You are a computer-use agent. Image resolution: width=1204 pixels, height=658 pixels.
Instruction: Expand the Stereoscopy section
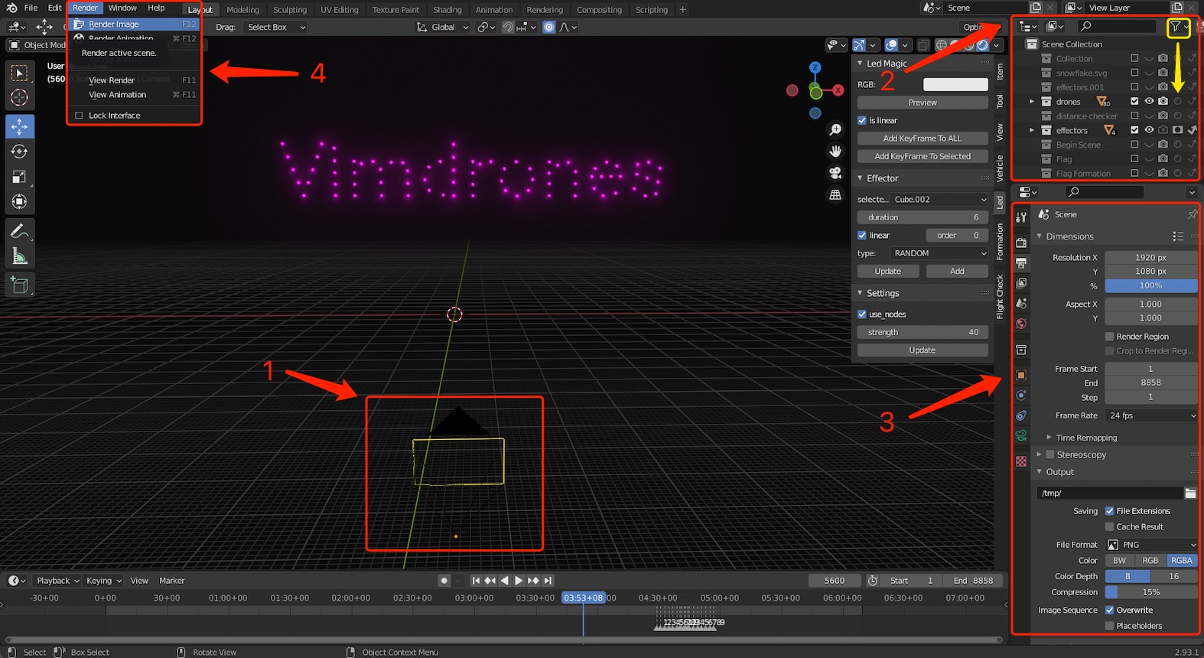(1039, 454)
